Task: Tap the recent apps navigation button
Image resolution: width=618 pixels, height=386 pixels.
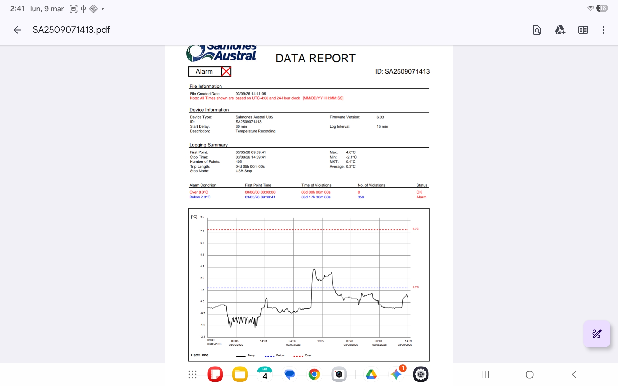Action: coord(485,374)
